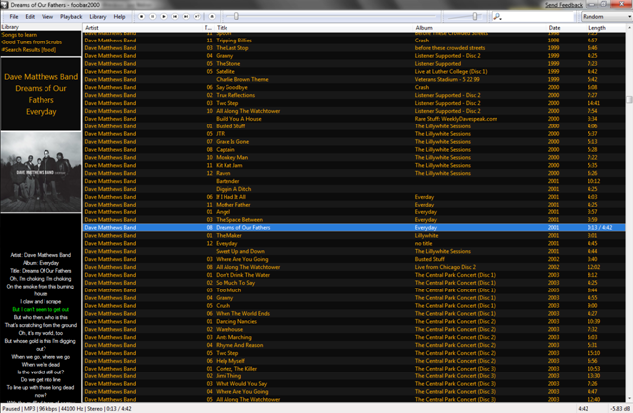
Task: Select 'The Stone' track
Action: click(x=228, y=63)
